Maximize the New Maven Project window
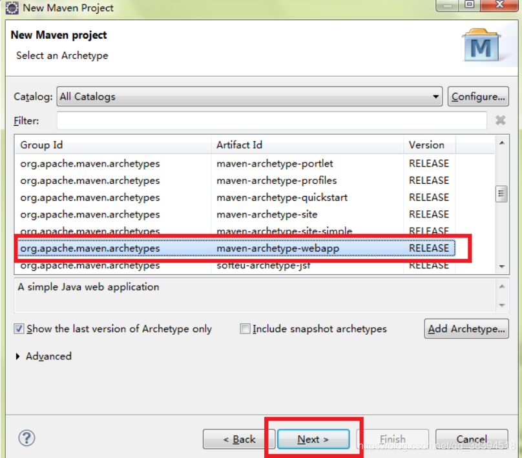Viewport: 522px width, 458px height. point(470,5)
